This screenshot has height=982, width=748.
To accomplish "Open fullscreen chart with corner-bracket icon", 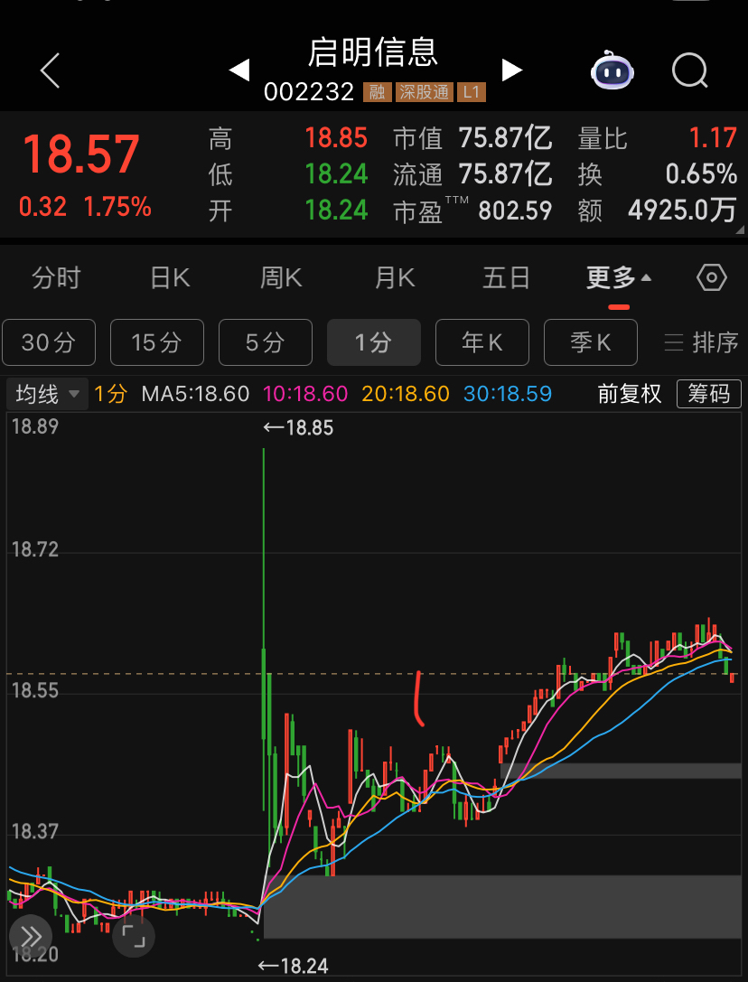I will click(134, 936).
